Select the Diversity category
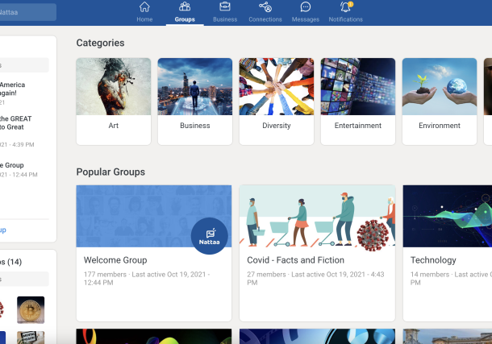This screenshot has width=492, height=344. pyautogui.click(x=277, y=101)
